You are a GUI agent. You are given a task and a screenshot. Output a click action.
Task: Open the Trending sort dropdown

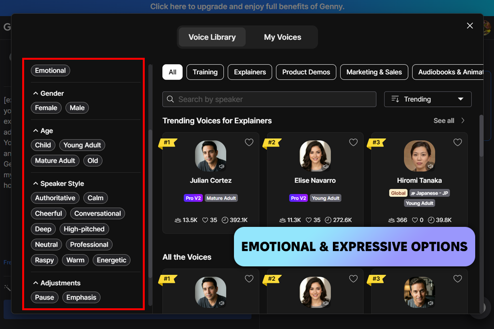pyautogui.click(x=427, y=99)
